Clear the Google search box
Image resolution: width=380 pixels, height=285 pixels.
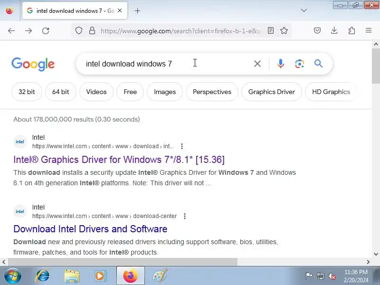pyautogui.click(x=257, y=64)
